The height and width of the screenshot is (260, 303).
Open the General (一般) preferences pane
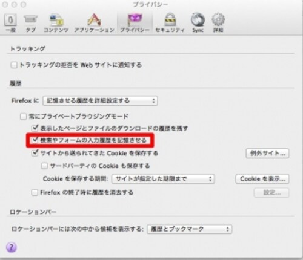10,23
